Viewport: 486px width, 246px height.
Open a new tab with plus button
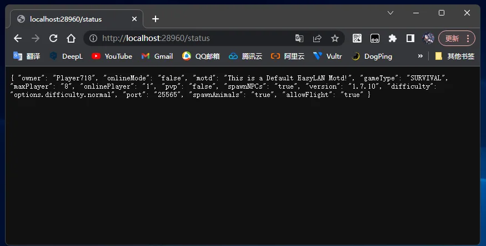pyautogui.click(x=156, y=19)
